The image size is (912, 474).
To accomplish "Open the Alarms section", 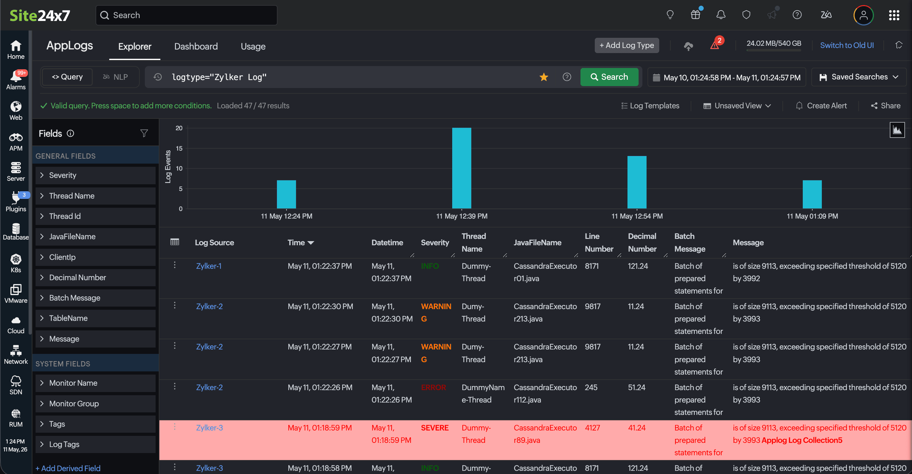I will click(16, 80).
